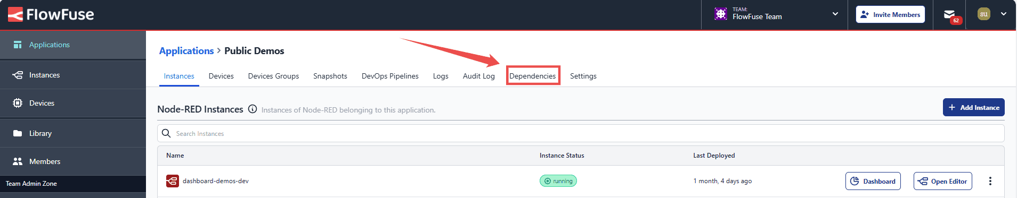Click the Public Demos title
Image resolution: width=1017 pixels, height=198 pixels.
[254, 51]
